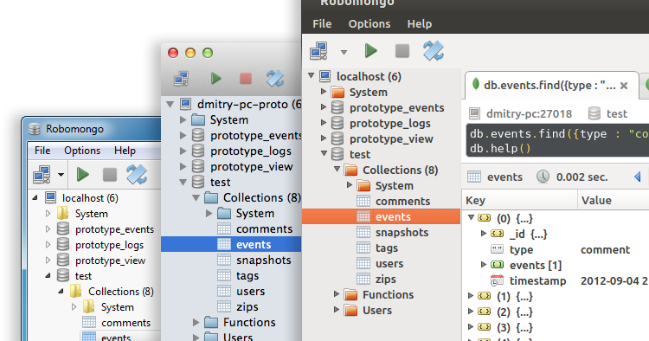The height and width of the screenshot is (341, 649).
Task: Collapse Collections (8) in Ubuntu window
Action: [x=337, y=170]
